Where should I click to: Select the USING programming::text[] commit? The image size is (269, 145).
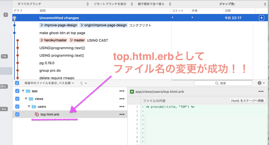61,55
